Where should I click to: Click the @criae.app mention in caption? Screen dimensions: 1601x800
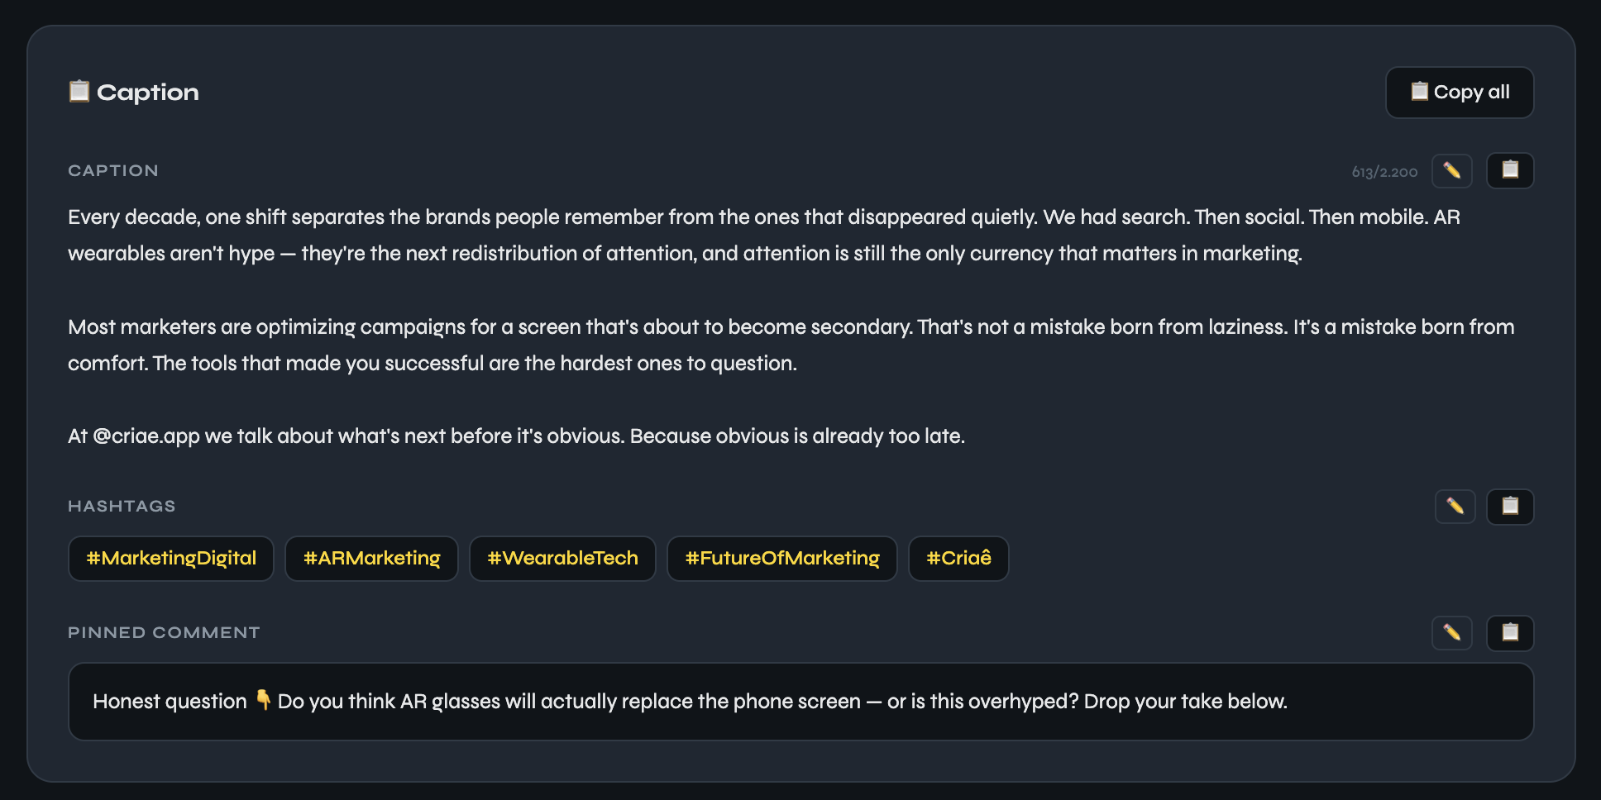146,436
